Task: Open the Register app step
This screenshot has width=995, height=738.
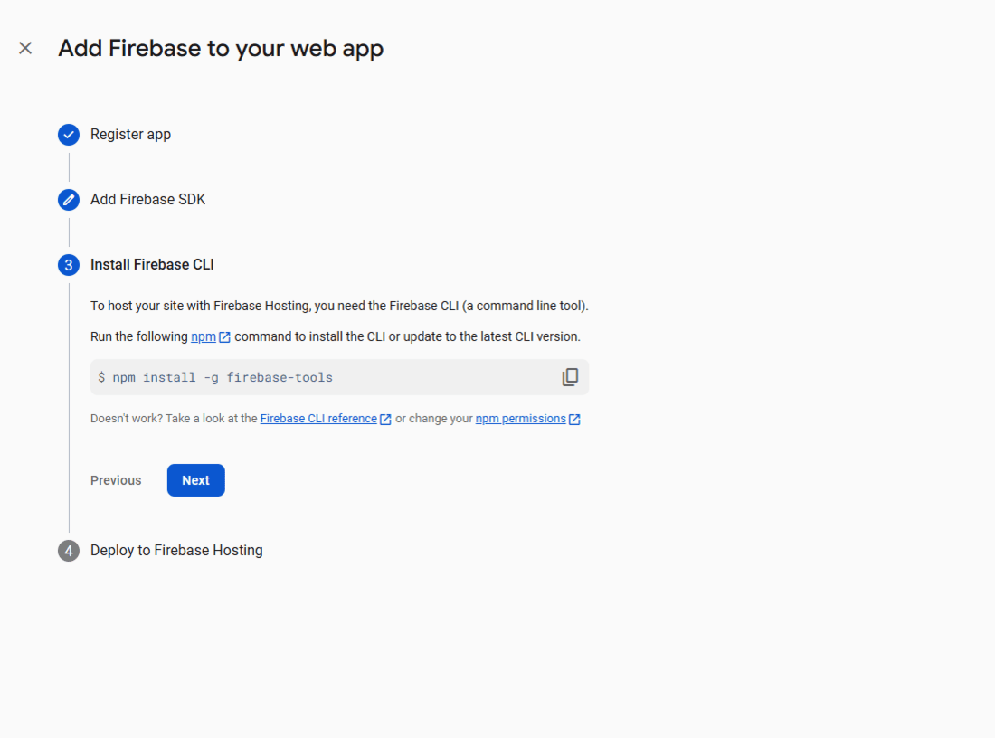Action: pyautogui.click(x=130, y=135)
